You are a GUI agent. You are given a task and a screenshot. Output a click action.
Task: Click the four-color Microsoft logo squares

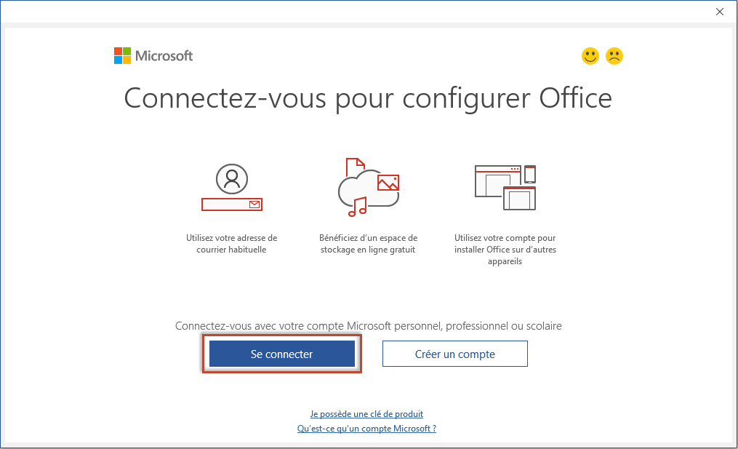click(122, 55)
